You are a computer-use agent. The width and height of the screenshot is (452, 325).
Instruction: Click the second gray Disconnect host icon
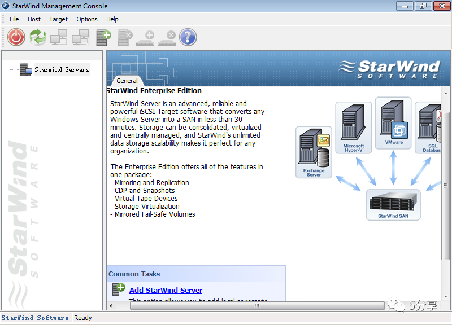(80, 37)
